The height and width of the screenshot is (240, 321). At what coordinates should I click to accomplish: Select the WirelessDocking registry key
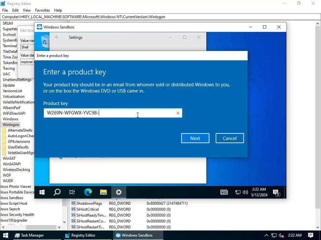pyautogui.click(x=16, y=170)
